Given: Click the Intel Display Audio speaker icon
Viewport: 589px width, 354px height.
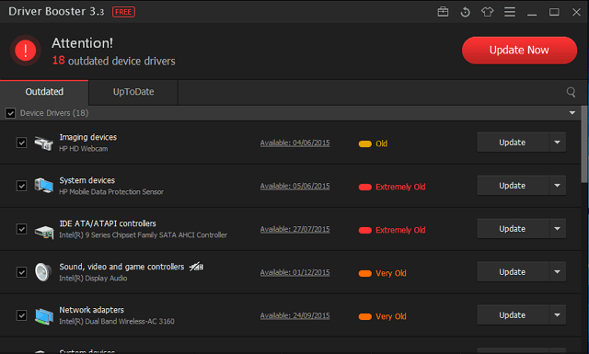Looking at the screenshot, I should 43,272.
